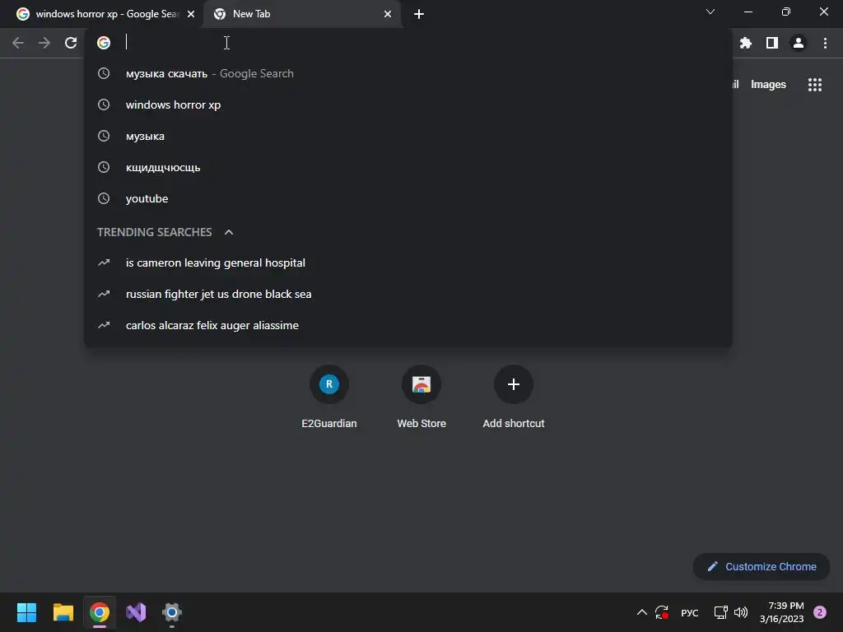Click the clock icon beside youtube
The height and width of the screenshot is (632, 843).
pyautogui.click(x=104, y=198)
